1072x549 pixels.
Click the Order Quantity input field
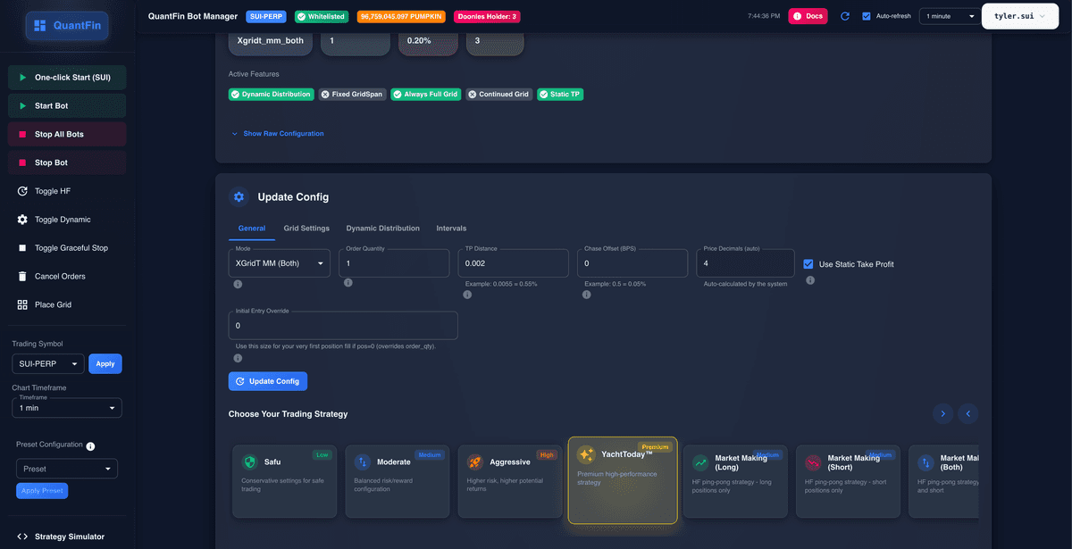pos(394,263)
